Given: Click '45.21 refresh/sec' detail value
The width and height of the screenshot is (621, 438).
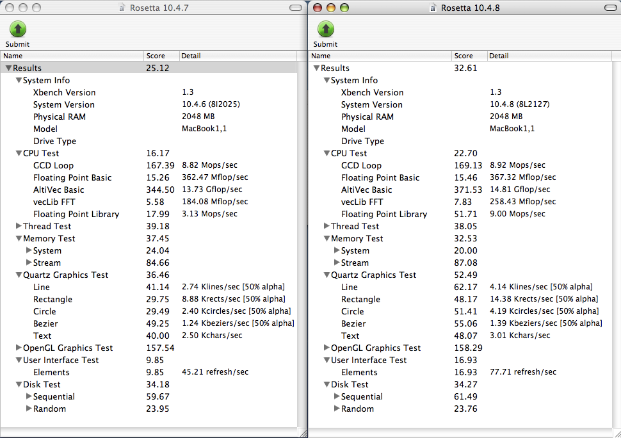Looking at the screenshot, I should pos(215,372).
